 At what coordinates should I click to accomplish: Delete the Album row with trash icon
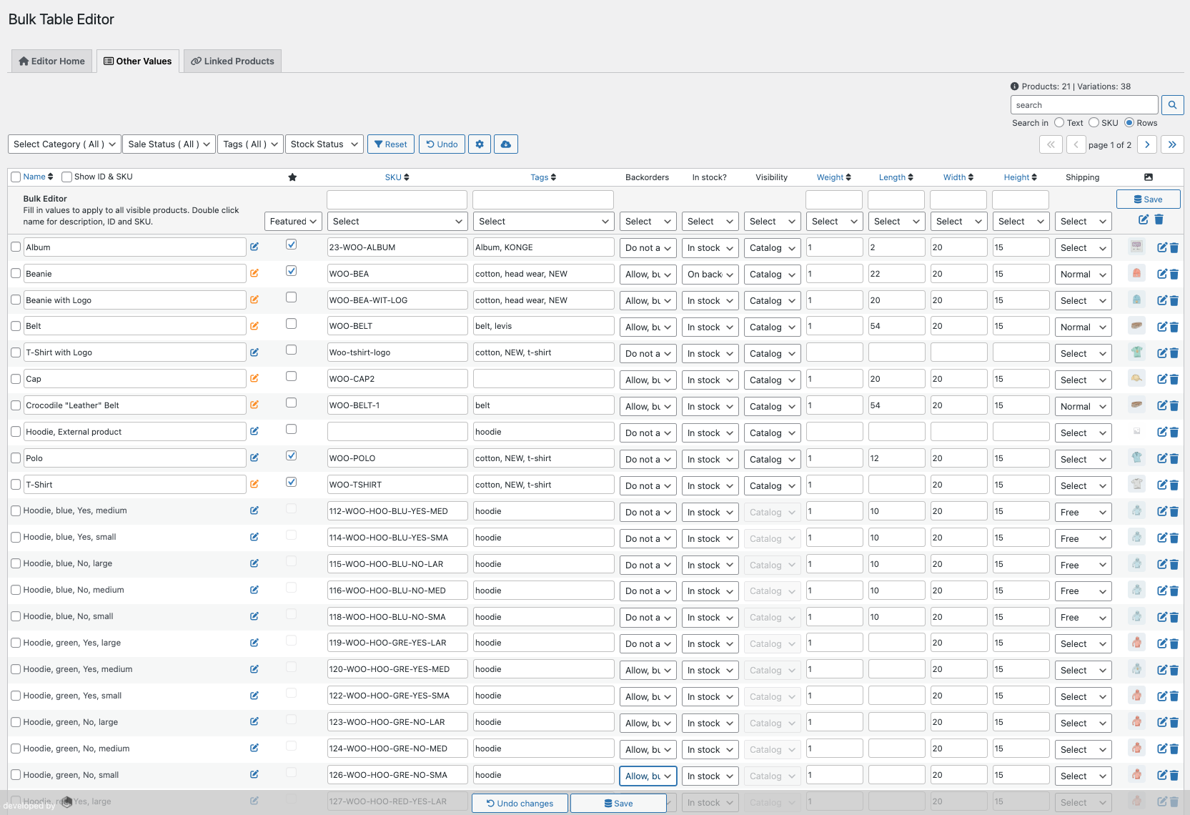point(1174,248)
